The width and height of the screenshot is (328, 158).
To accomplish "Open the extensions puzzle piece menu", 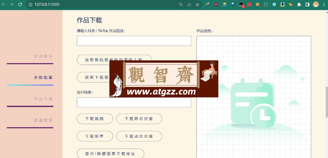I will pos(299,4).
